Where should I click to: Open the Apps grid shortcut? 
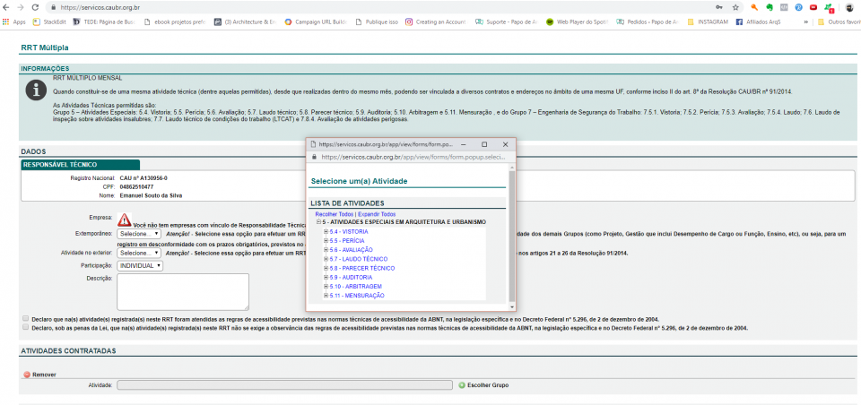coord(13,22)
